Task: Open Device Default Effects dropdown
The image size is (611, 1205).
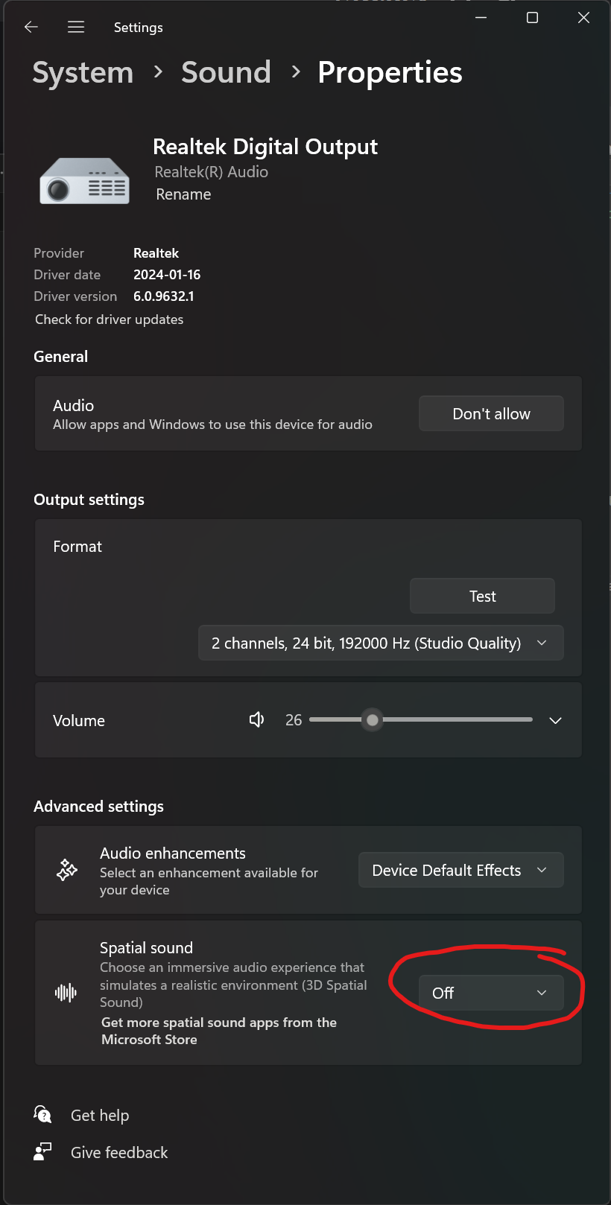Action: [460, 870]
